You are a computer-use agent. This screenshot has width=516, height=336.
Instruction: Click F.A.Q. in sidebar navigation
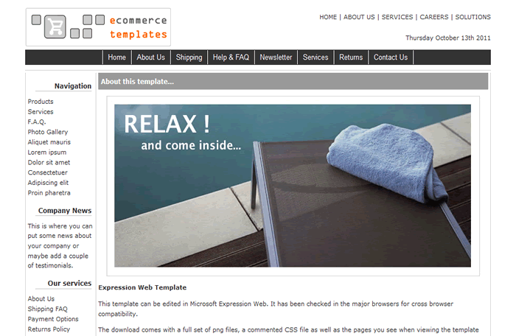(x=37, y=122)
